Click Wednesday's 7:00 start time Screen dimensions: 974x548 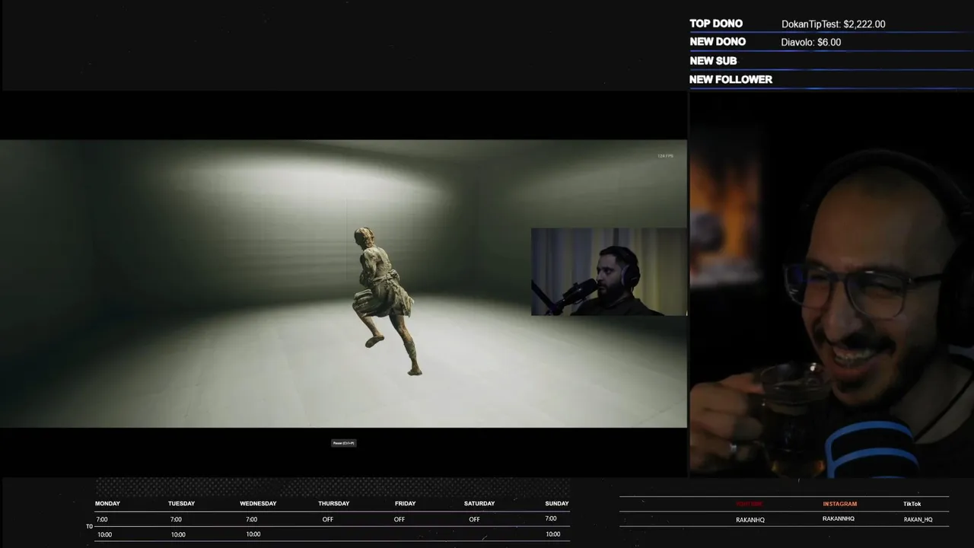coord(251,520)
